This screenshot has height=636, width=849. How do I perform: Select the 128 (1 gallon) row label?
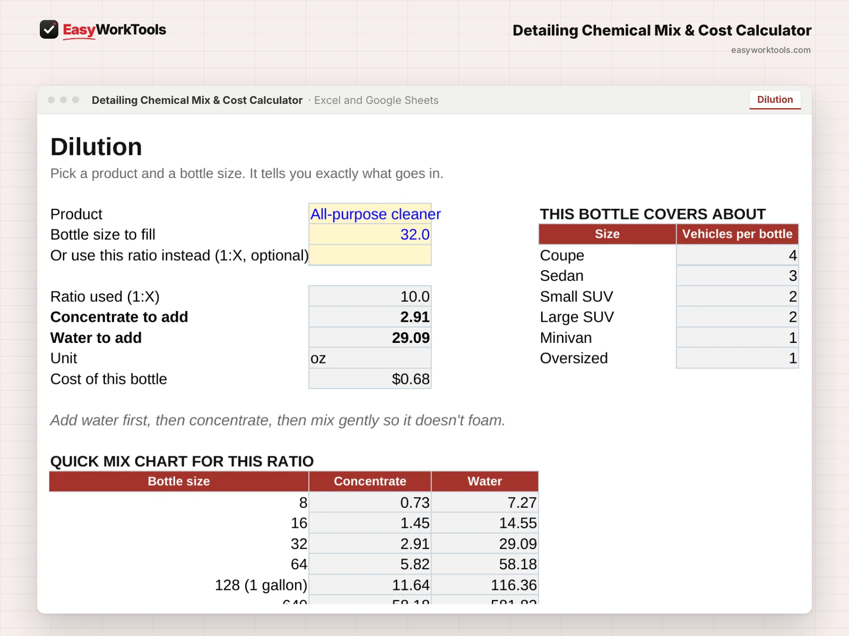click(261, 585)
